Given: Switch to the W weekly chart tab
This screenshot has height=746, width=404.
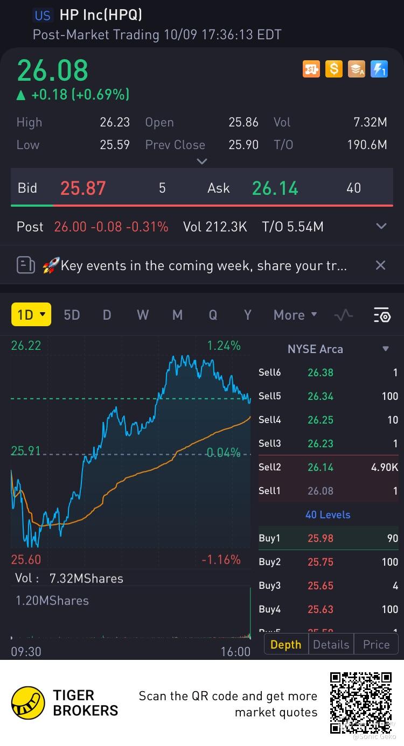Looking at the screenshot, I should [142, 315].
